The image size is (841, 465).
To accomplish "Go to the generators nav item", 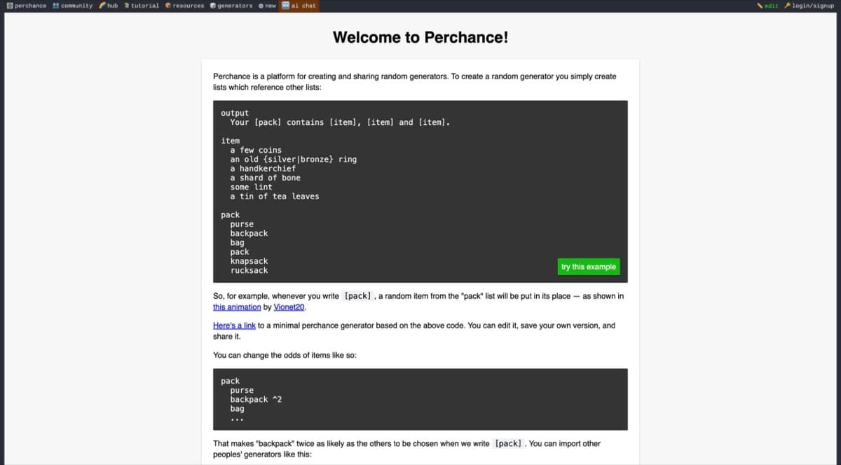I will point(235,6).
